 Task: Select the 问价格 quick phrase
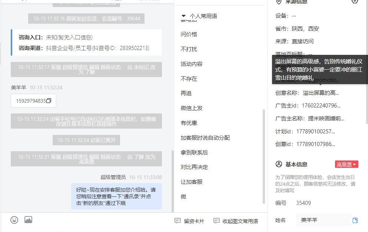pos(189,34)
